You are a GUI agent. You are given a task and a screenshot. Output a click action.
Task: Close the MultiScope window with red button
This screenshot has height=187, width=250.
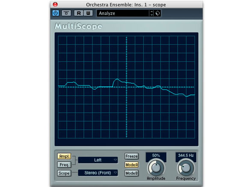pyautogui.click(x=55, y=4)
